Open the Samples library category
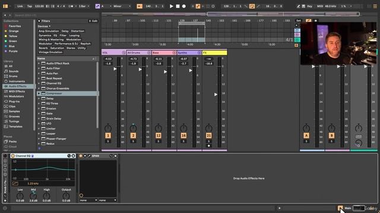380x213 pixels. (x=14, y=111)
